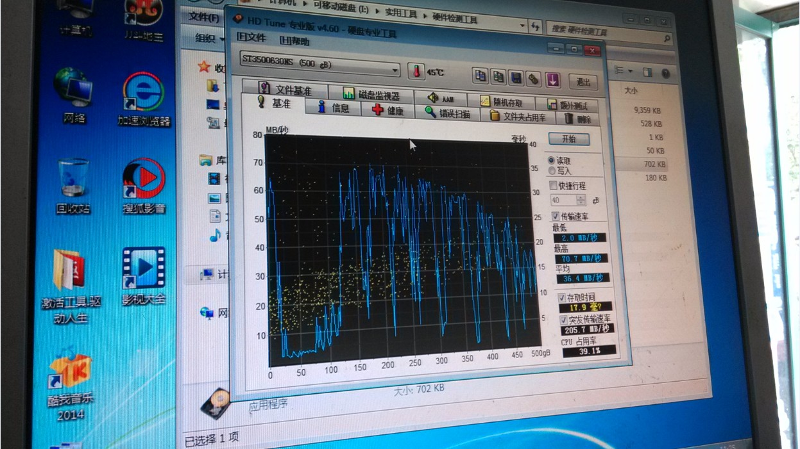Click 硬件检测工具 breadcrumb in address bar

coord(454,19)
